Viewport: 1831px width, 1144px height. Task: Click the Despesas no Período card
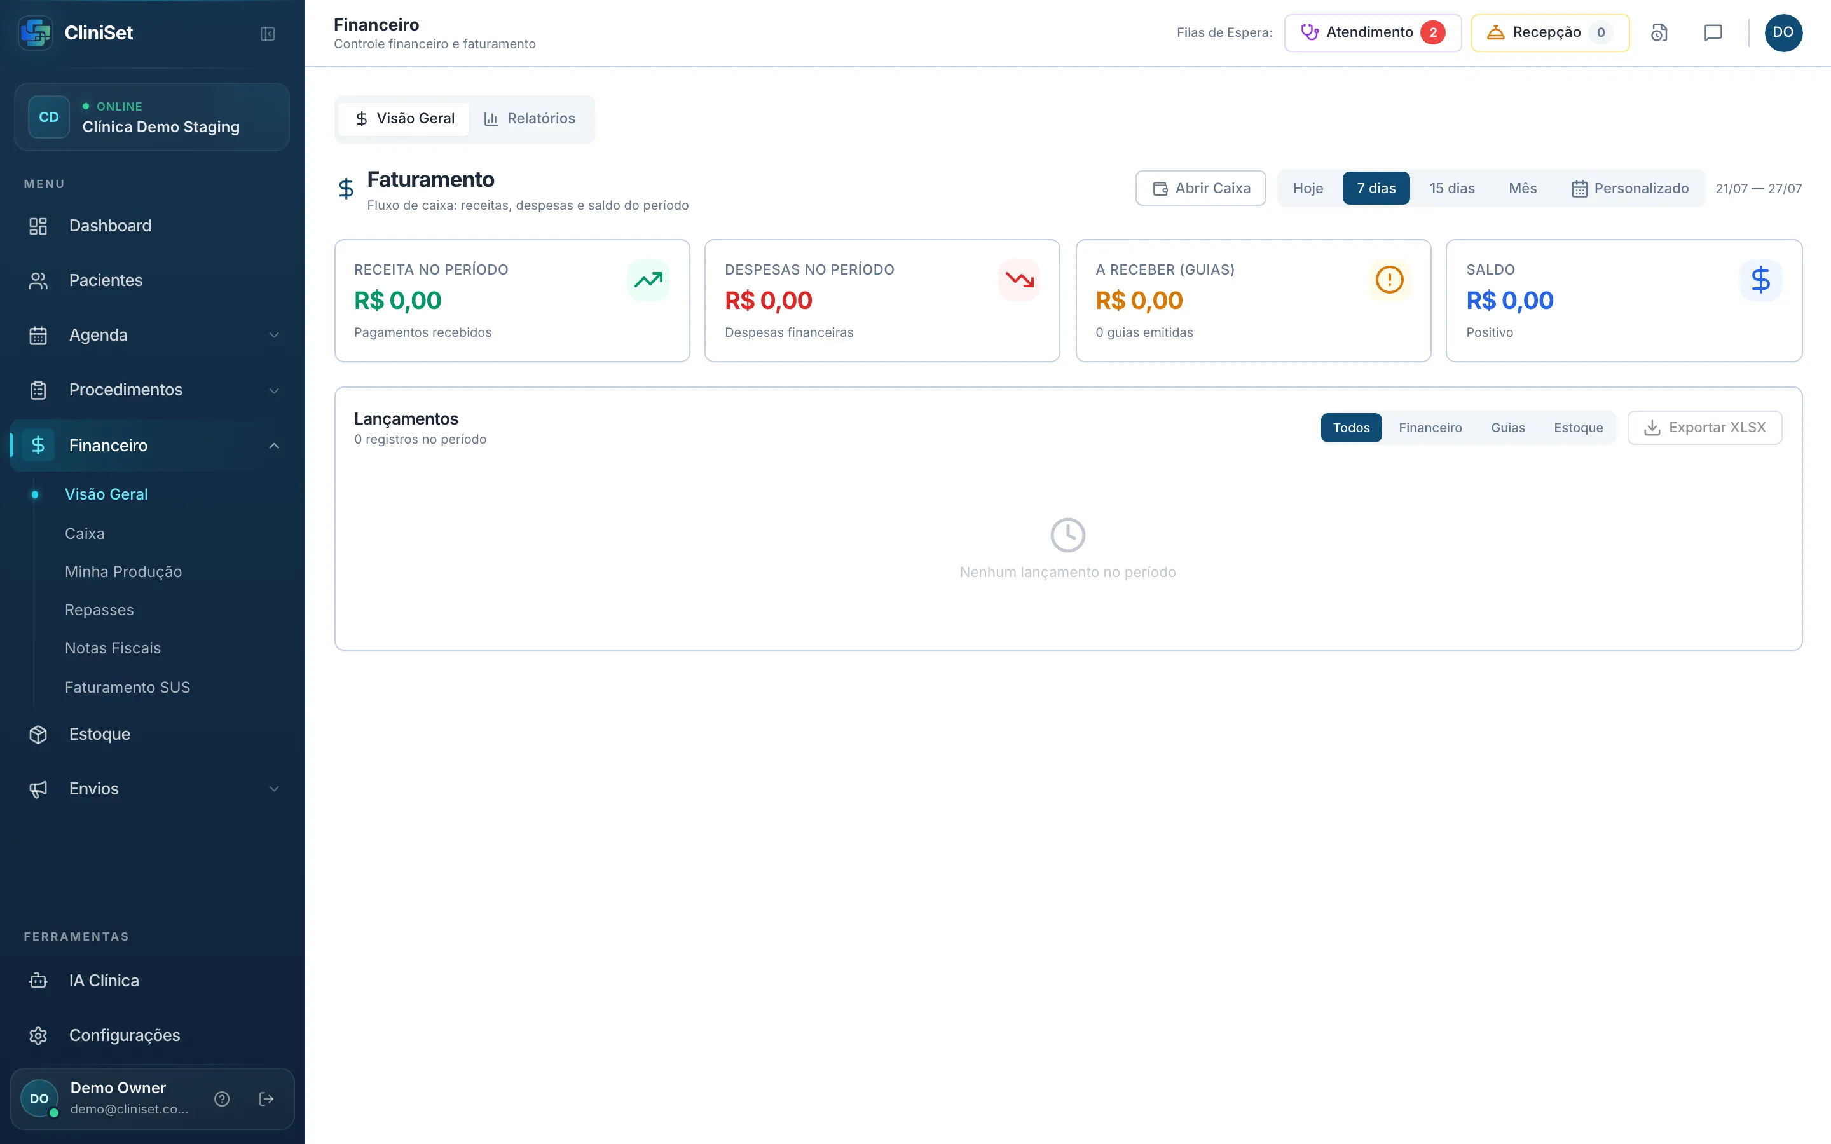click(x=882, y=301)
